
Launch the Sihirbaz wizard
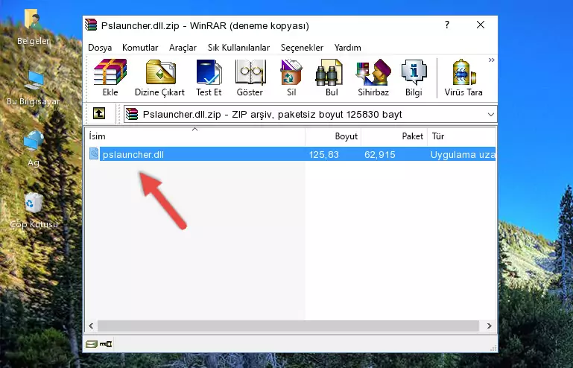coord(373,77)
